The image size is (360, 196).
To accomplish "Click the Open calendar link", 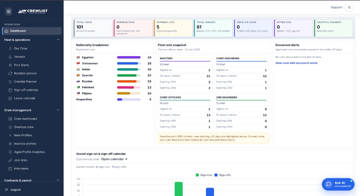I will (x=114, y=159).
